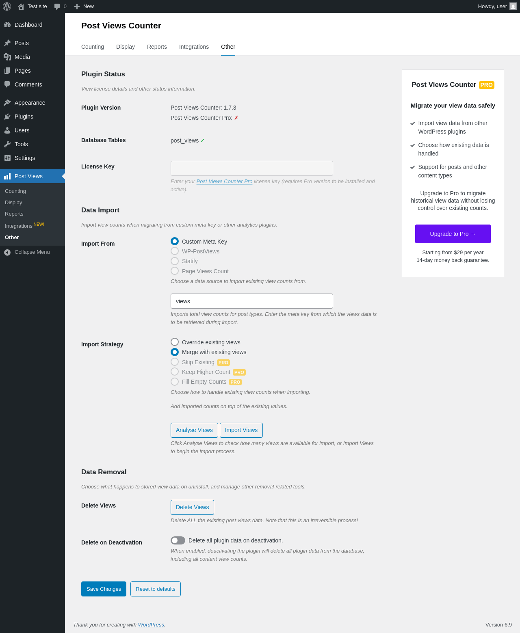Click the Posts pushpin icon

click(x=7, y=43)
